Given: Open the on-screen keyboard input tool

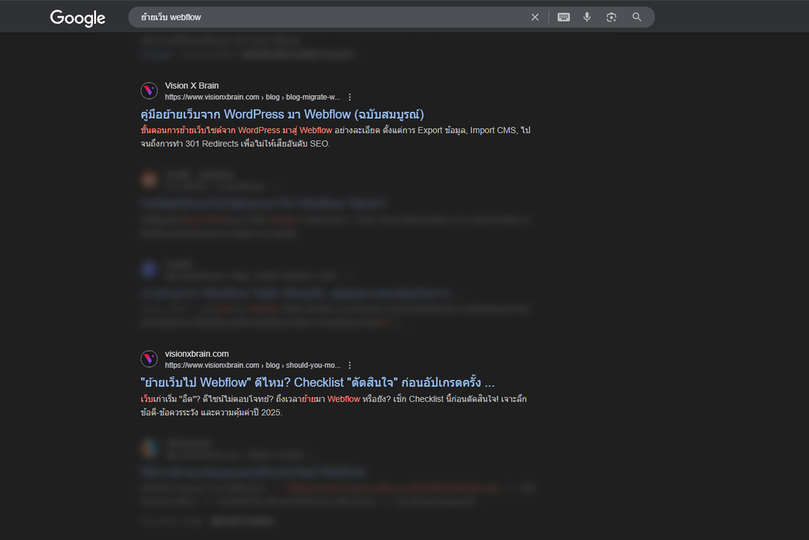Looking at the screenshot, I should pos(563,17).
